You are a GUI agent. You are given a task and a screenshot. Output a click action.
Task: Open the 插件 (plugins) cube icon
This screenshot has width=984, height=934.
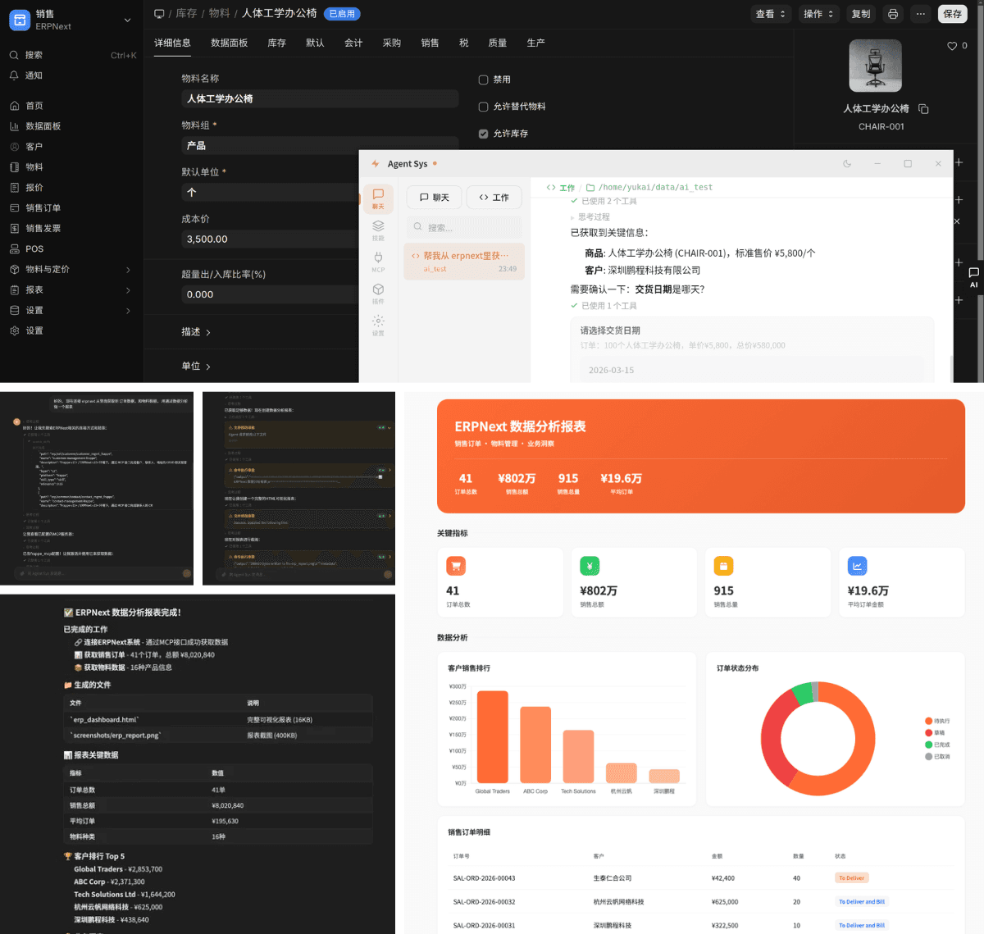click(x=378, y=293)
